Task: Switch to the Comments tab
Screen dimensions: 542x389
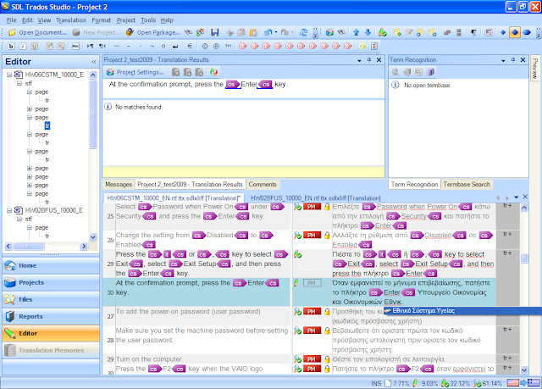Action: tap(263, 184)
